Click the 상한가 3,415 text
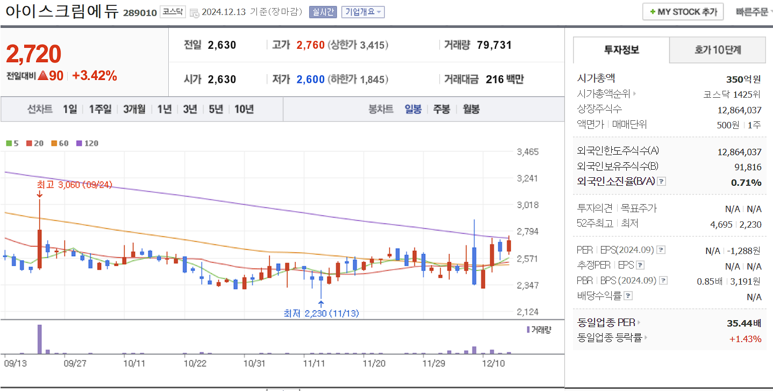Viewport: 773px width, 391px height. click(x=358, y=45)
